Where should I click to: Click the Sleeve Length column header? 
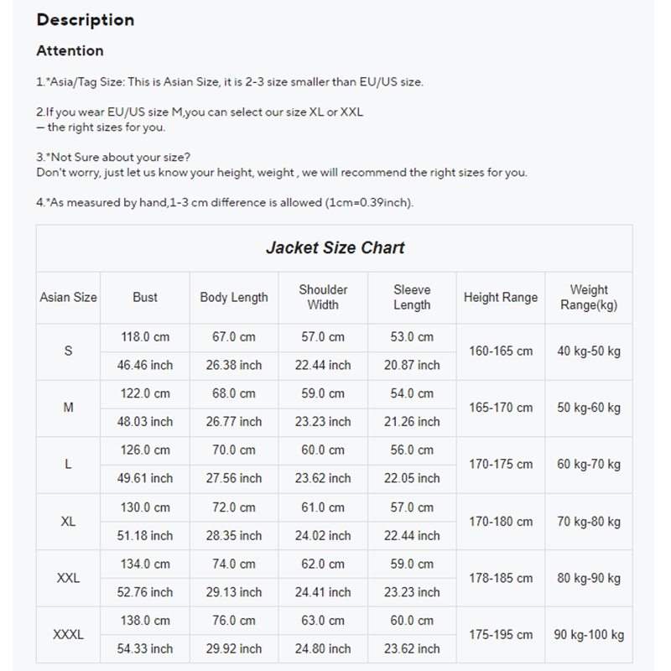click(412, 297)
